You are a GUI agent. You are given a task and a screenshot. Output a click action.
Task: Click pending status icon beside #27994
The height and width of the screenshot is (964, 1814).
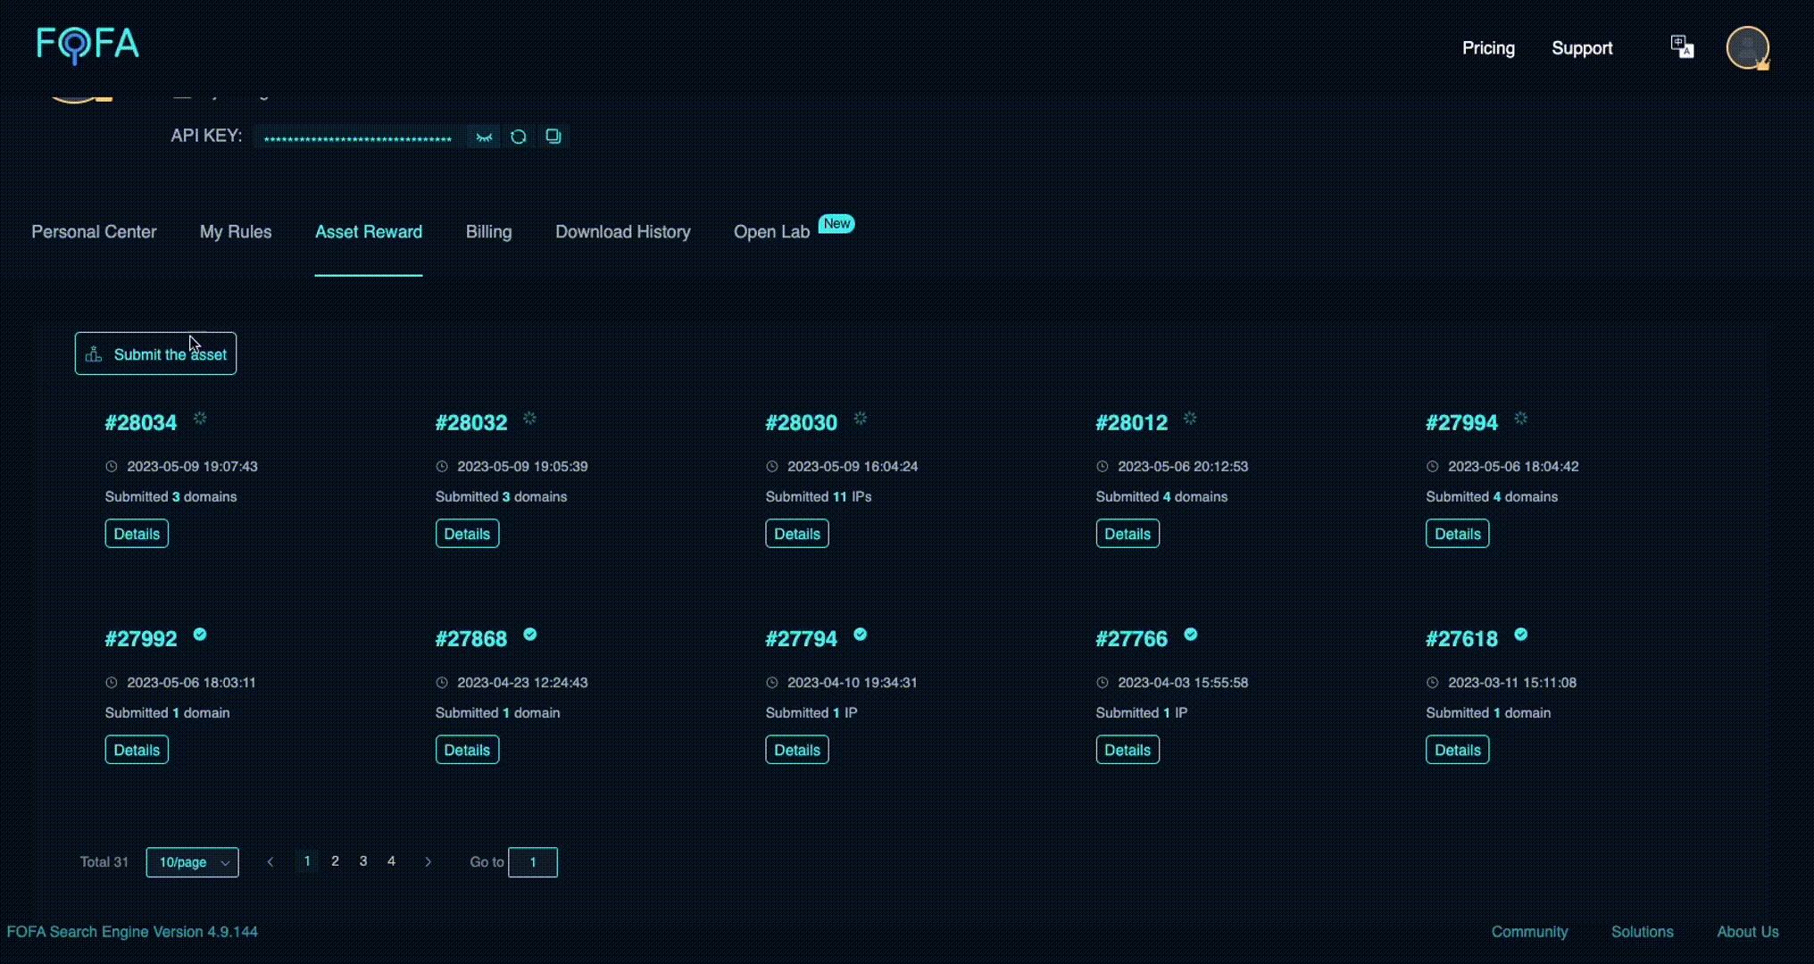1521,419
